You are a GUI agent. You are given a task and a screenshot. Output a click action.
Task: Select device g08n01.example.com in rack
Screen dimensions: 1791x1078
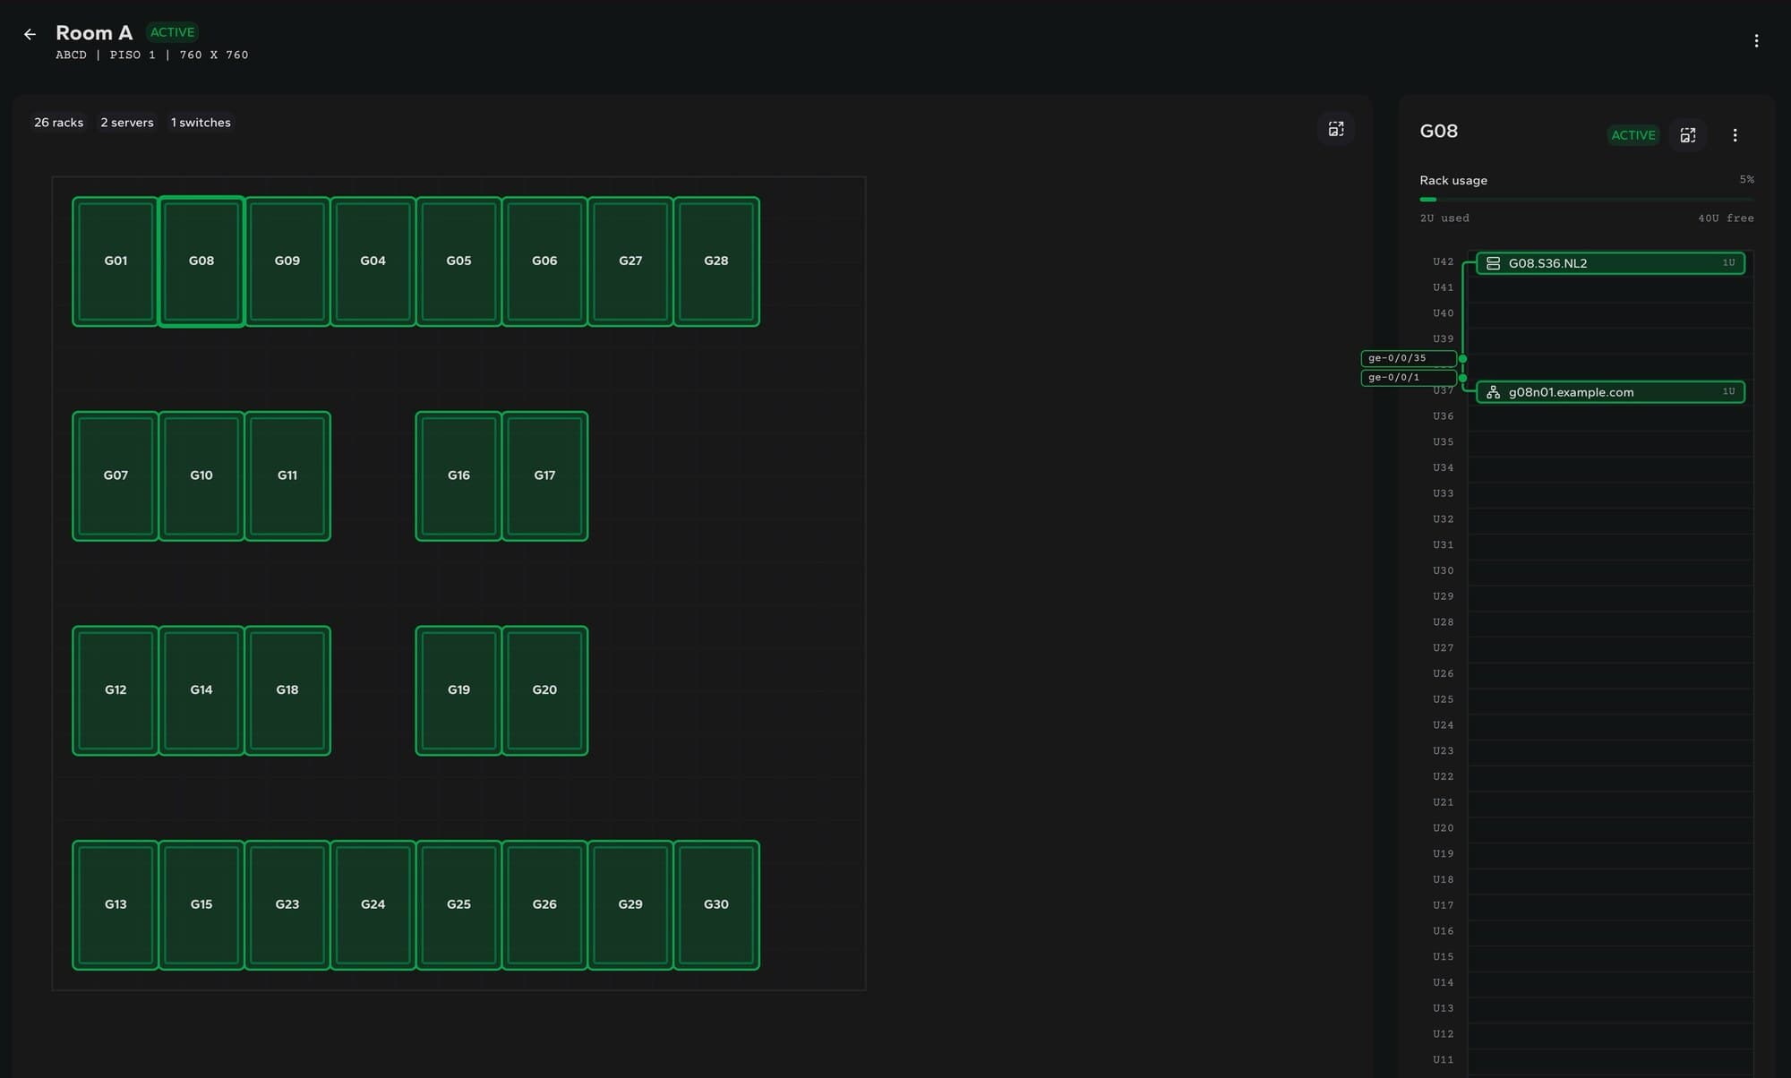(x=1610, y=392)
